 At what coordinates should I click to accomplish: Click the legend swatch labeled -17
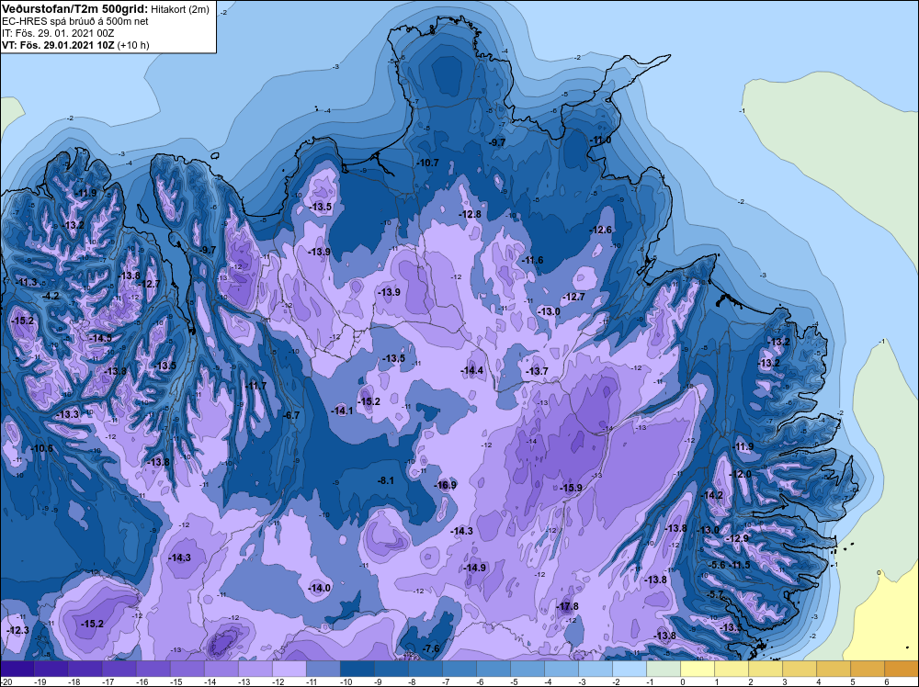click(119, 669)
